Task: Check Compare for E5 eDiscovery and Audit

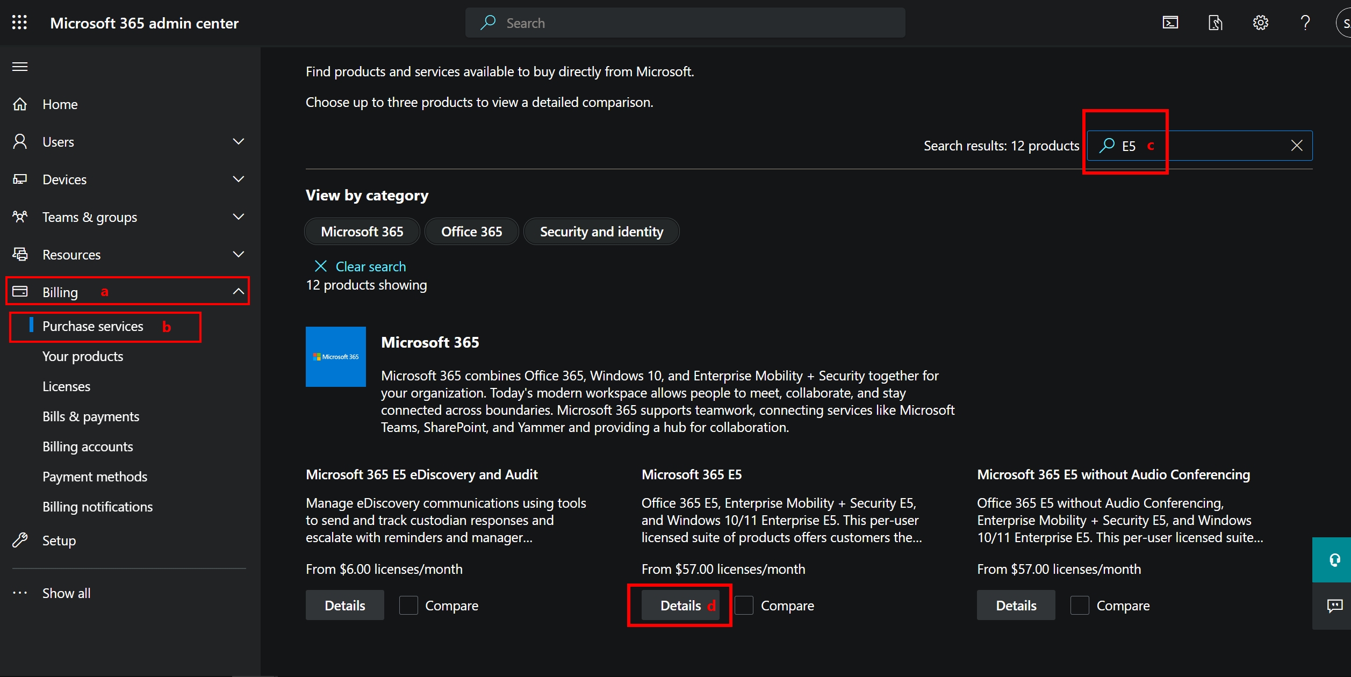Action: click(408, 606)
